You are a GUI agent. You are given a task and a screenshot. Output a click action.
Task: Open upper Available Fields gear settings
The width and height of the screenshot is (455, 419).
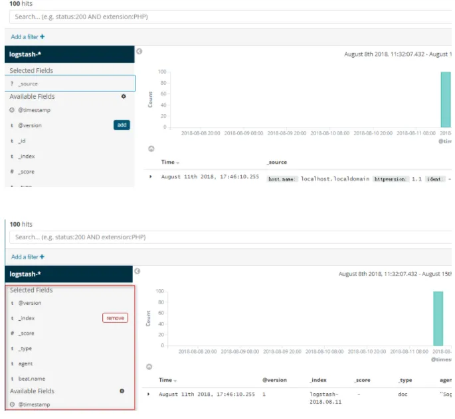point(124,96)
